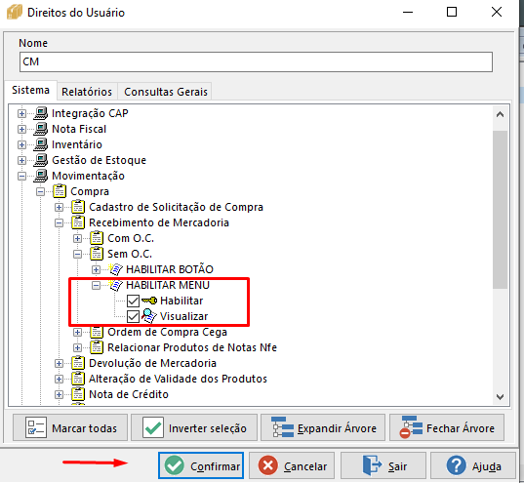
Task: Uncheck the Visualizar checkbox
Action: [x=133, y=316]
